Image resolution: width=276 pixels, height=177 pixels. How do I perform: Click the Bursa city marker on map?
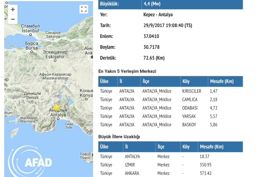32,52
